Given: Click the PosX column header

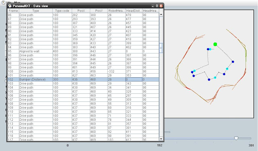Looking at the screenshot, I should tap(81, 11).
